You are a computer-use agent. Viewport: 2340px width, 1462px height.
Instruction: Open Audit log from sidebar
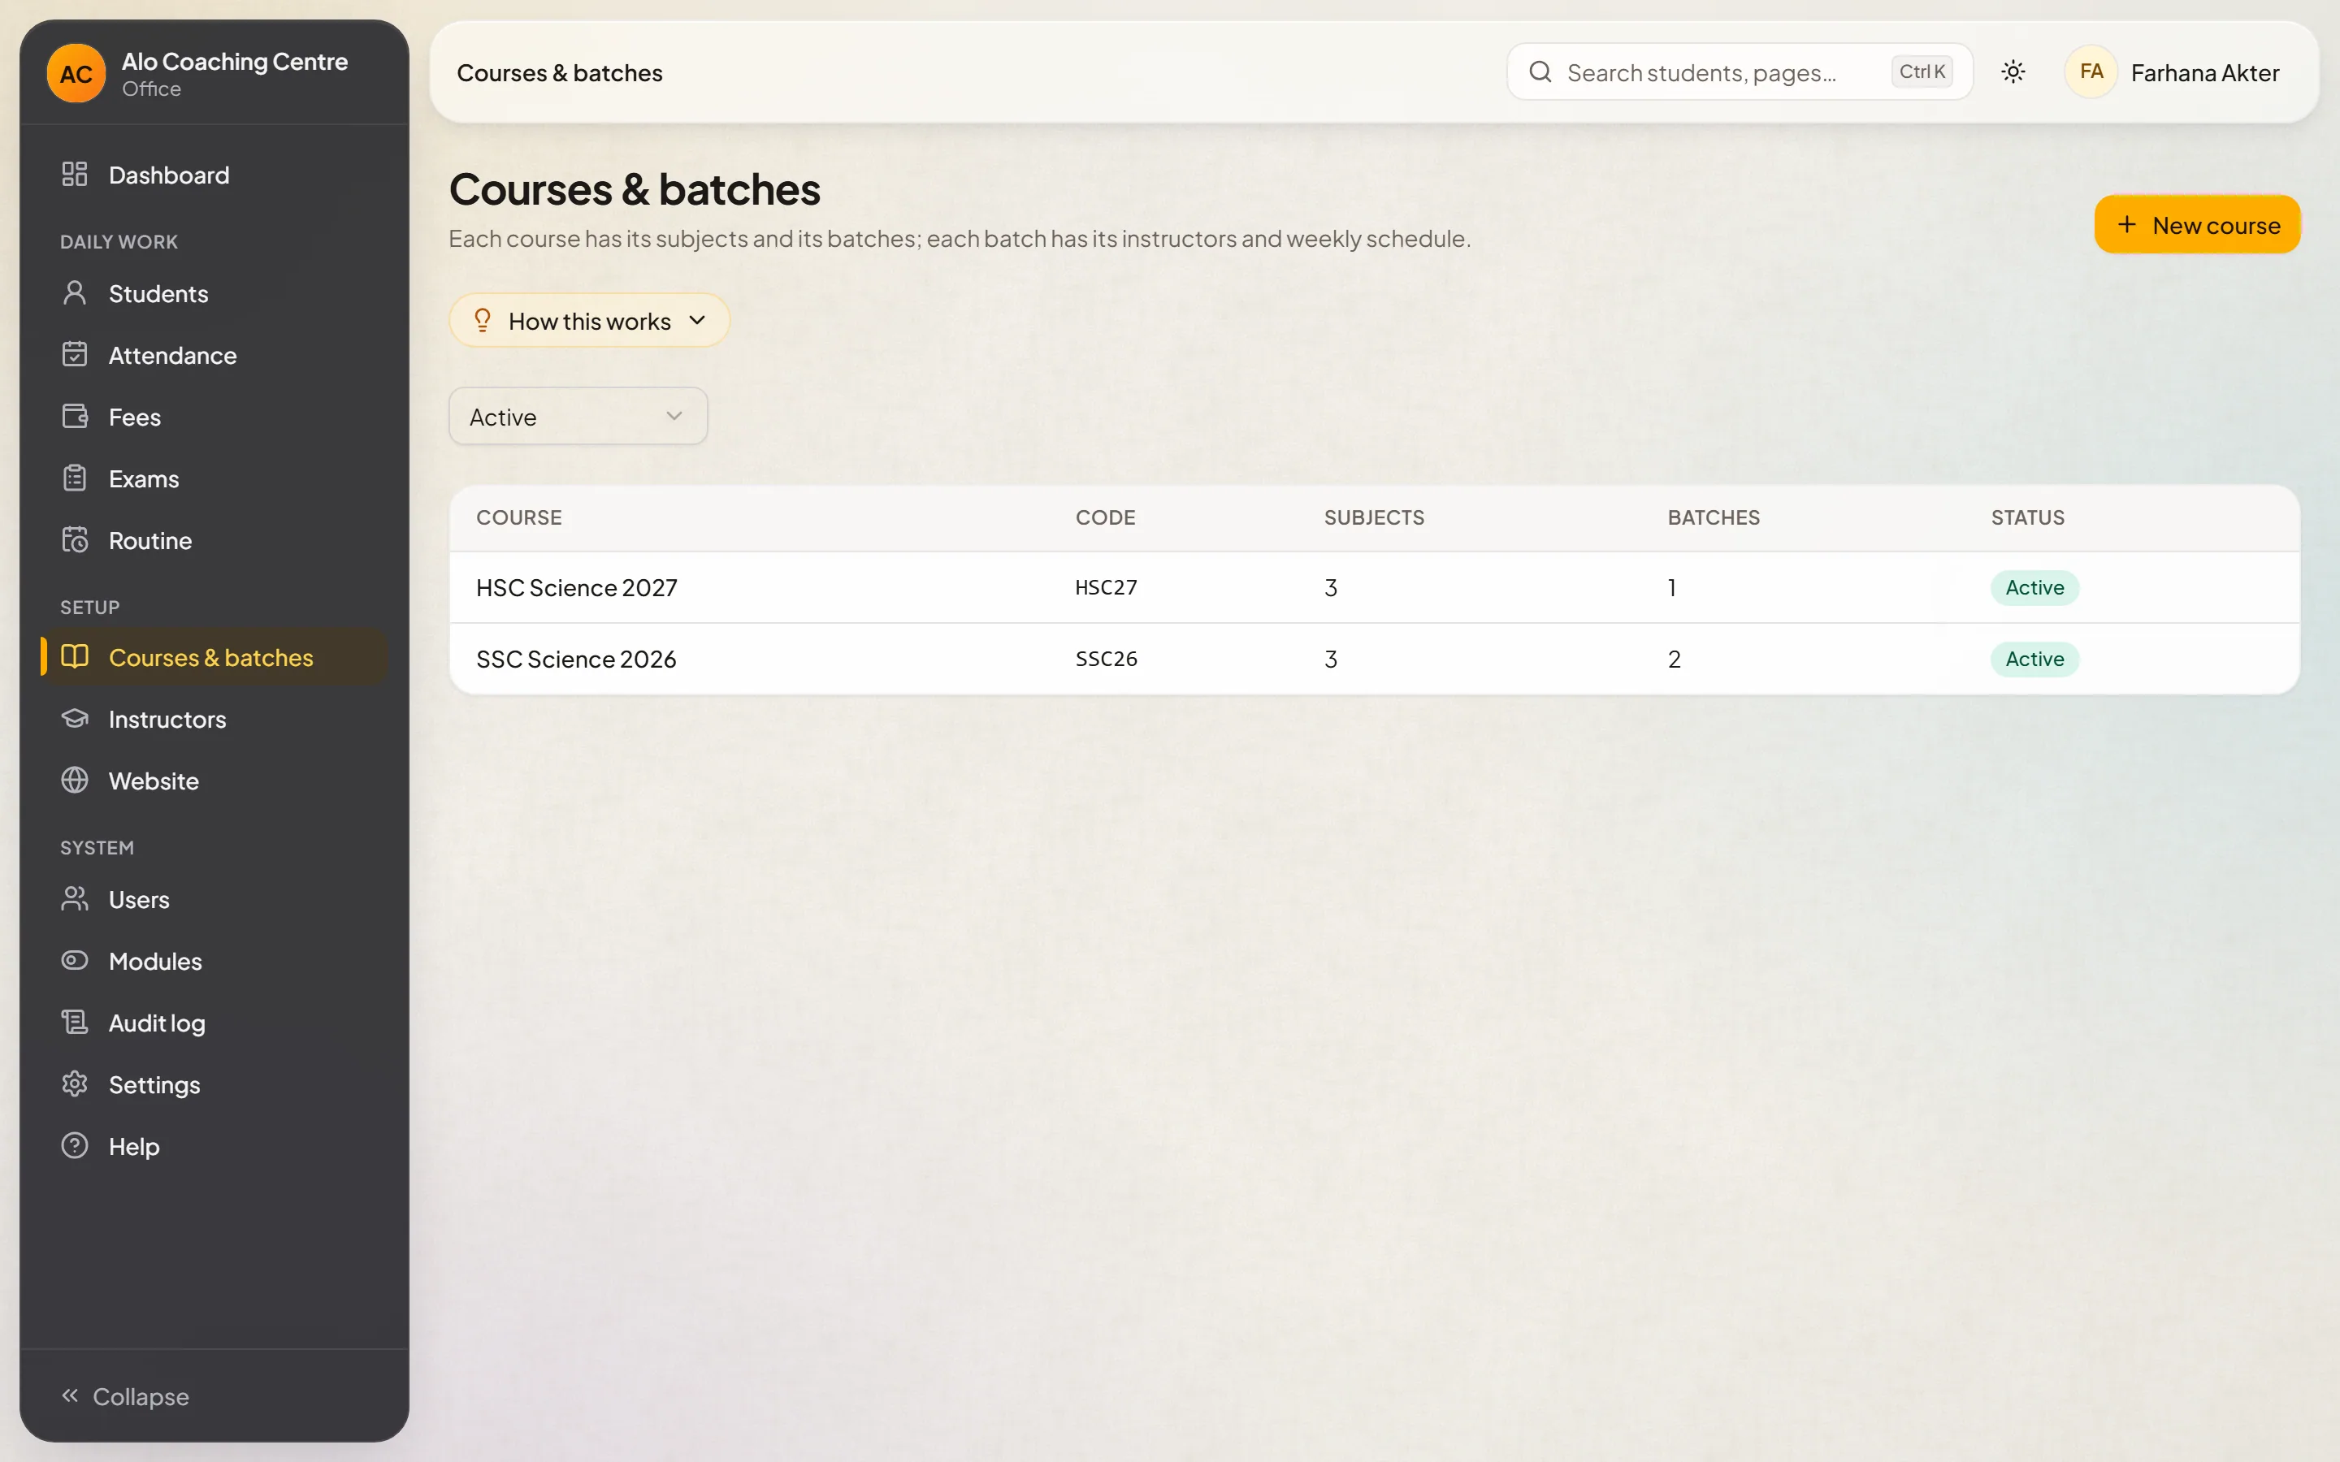coord(214,1022)
